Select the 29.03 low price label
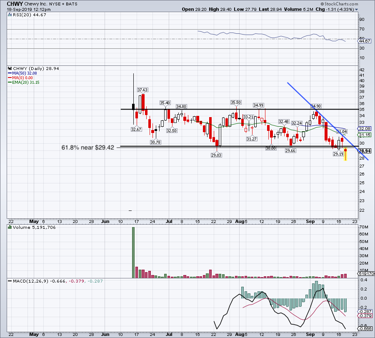 click(x=216, y=155)
